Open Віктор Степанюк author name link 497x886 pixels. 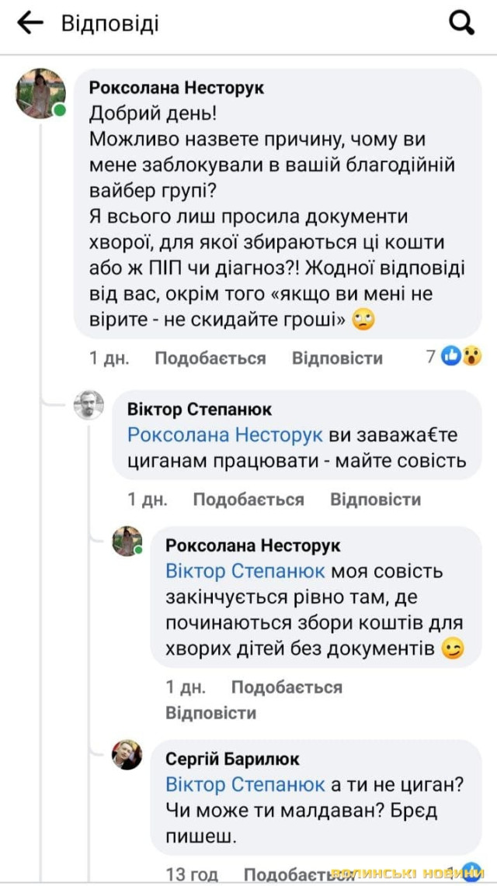[200, 409]
